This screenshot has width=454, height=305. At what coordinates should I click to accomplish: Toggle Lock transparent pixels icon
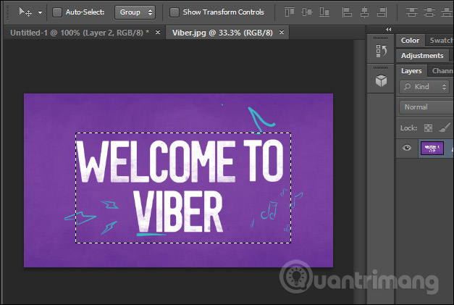coord(428,128)
